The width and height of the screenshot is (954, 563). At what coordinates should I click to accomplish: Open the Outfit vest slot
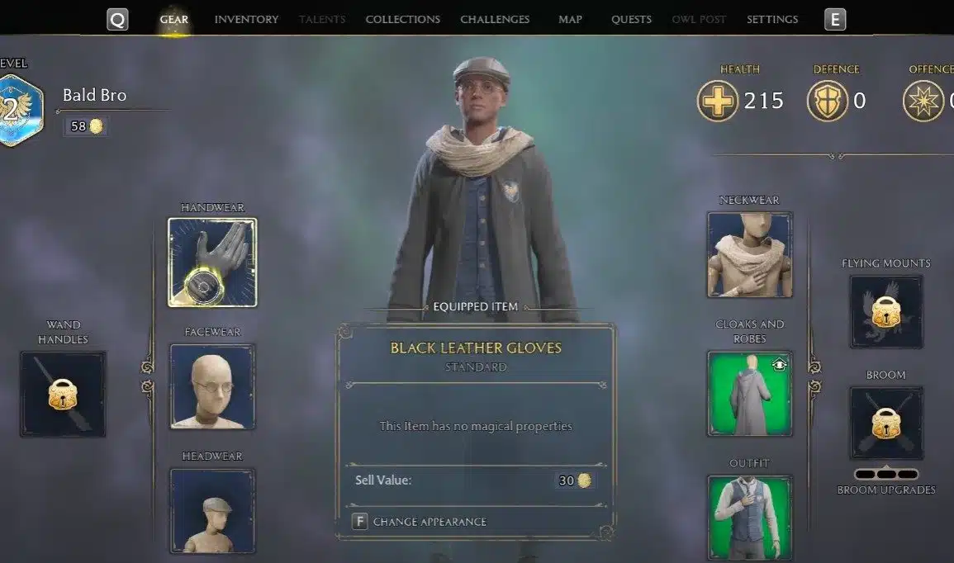750,518
